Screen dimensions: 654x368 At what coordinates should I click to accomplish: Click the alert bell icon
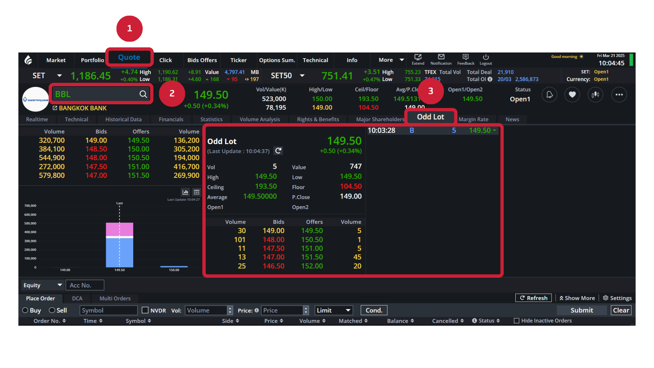point(549,95)
